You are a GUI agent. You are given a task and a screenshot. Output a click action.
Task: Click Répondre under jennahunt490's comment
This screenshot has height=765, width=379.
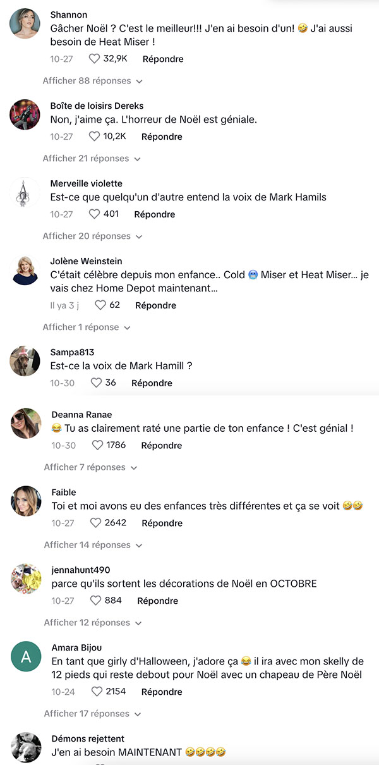(158, 601)
